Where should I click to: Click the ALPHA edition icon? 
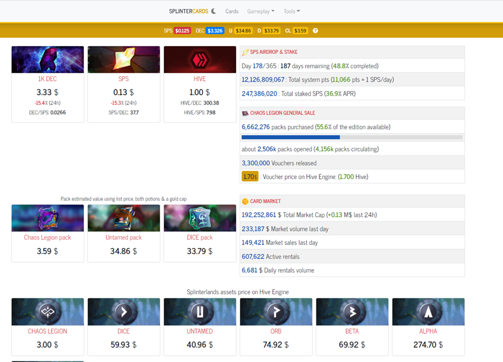pyautogui.click(x=428, y=311)
